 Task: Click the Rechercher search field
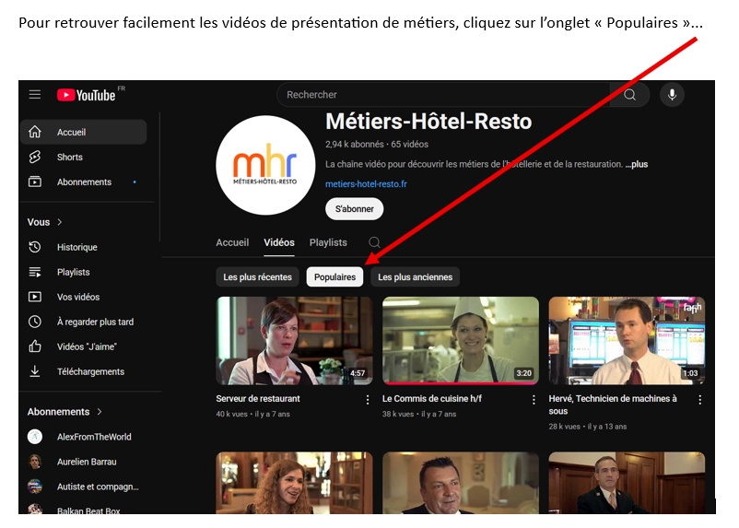(443, 95)
